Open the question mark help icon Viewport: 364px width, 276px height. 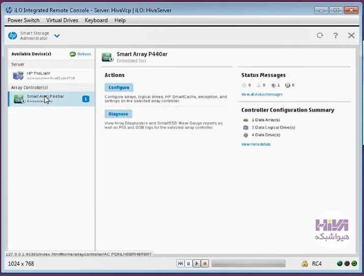point(336,36)
